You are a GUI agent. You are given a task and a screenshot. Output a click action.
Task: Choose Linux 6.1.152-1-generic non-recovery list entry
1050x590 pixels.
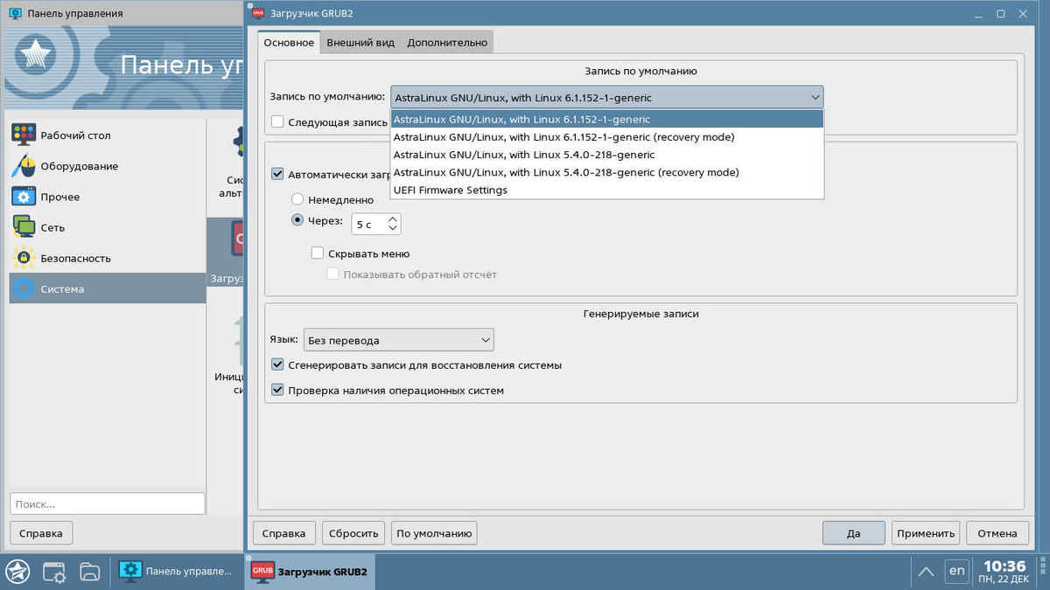(x=606, y=119)
